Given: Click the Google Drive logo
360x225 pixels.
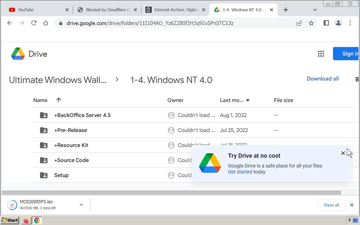Looking at the screenshot, I should (18, 54).
